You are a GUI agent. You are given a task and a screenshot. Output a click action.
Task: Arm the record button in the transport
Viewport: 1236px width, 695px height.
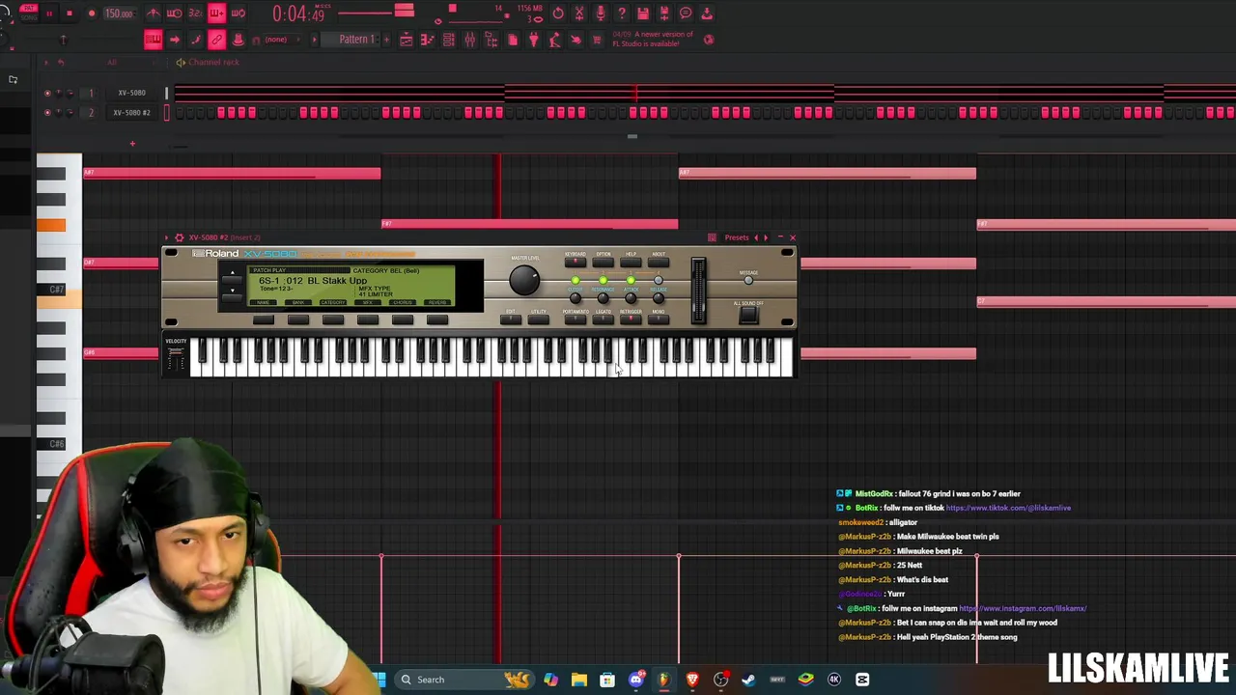(91, 14)
